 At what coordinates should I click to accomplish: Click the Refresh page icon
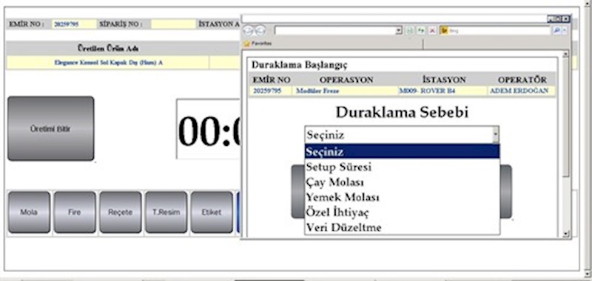(421, 31)
